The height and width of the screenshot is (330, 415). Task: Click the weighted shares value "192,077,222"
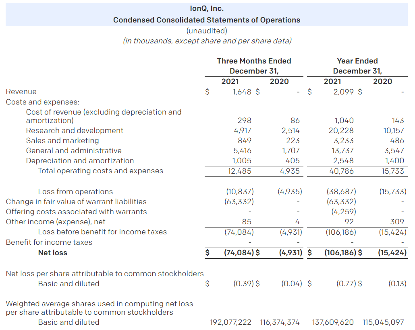tap(230, 322)
